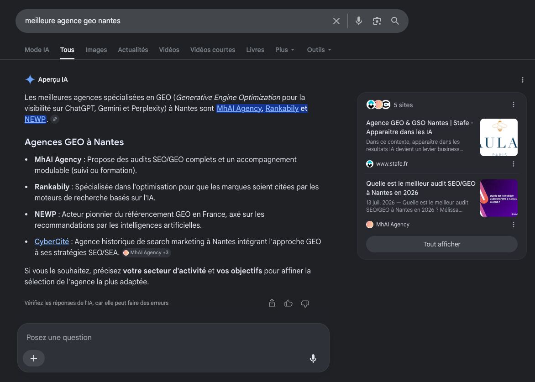The image size is (535, 382).
Task: Click link chip icon after NEWP
Action: pos(55,120)
